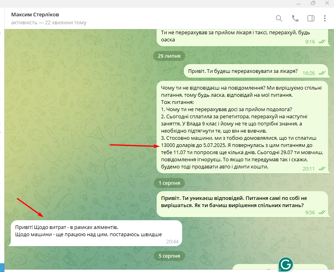Select incoming message "Привіт! Щодо витрат"
Viewport: 334px width, 272px height.
[x=95, y=233]
